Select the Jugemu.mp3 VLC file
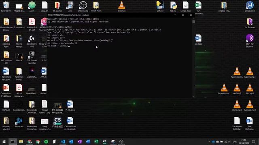The image size is (259, 145). coord(250,72)
